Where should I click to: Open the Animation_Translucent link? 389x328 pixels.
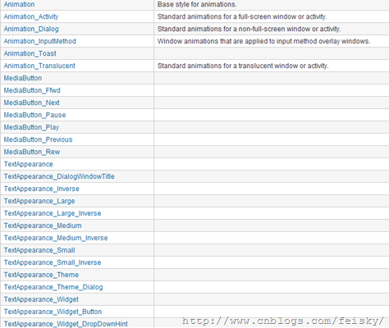(39, 66)
